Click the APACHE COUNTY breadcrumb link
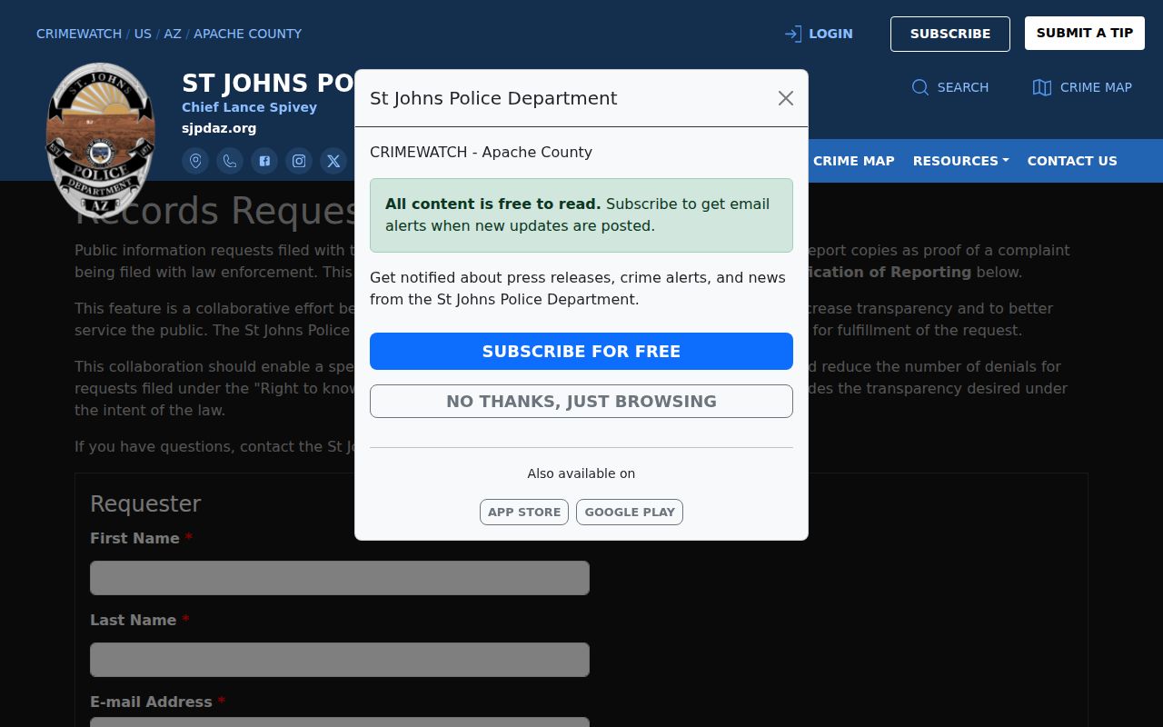The width and height of the screenshot is (1163, 727). [x=247, y=34]
